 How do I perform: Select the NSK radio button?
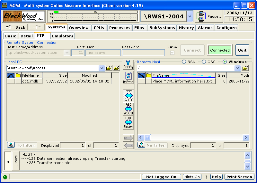coord(184,62)
